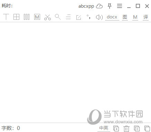Pin the window on top

pyautogui.click(x=110, y=6)
